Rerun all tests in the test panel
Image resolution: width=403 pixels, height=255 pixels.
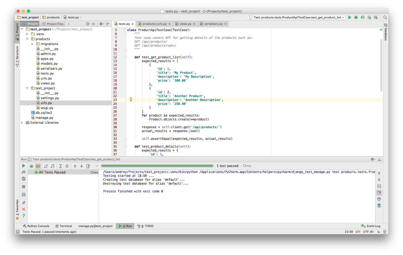click(x=23, y=166)
